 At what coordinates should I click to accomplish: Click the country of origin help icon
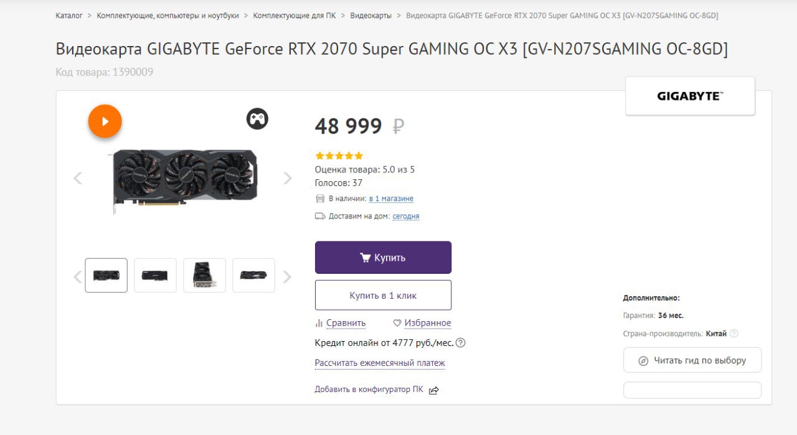pyautogui.click(x=733, y=334)
